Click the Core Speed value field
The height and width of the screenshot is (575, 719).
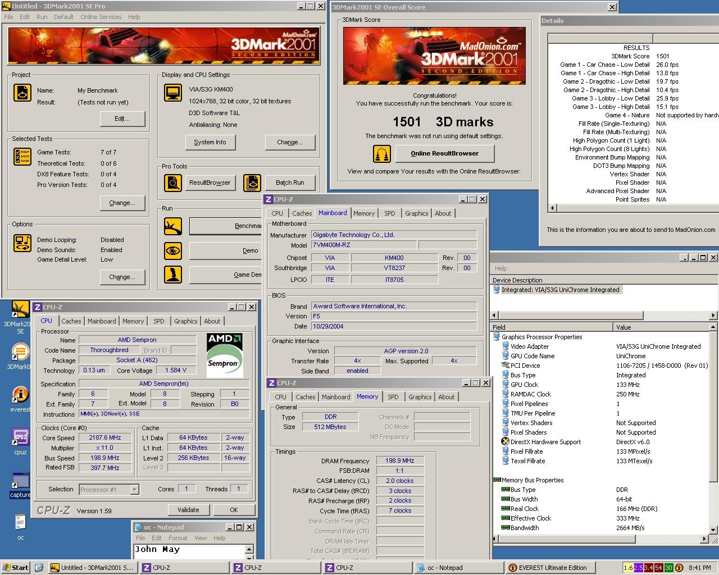click(105, 438)
